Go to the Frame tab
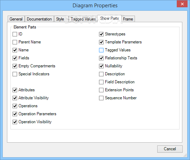Image resolution: width=190 pixels, height=160 pixels. coord(128,19)
